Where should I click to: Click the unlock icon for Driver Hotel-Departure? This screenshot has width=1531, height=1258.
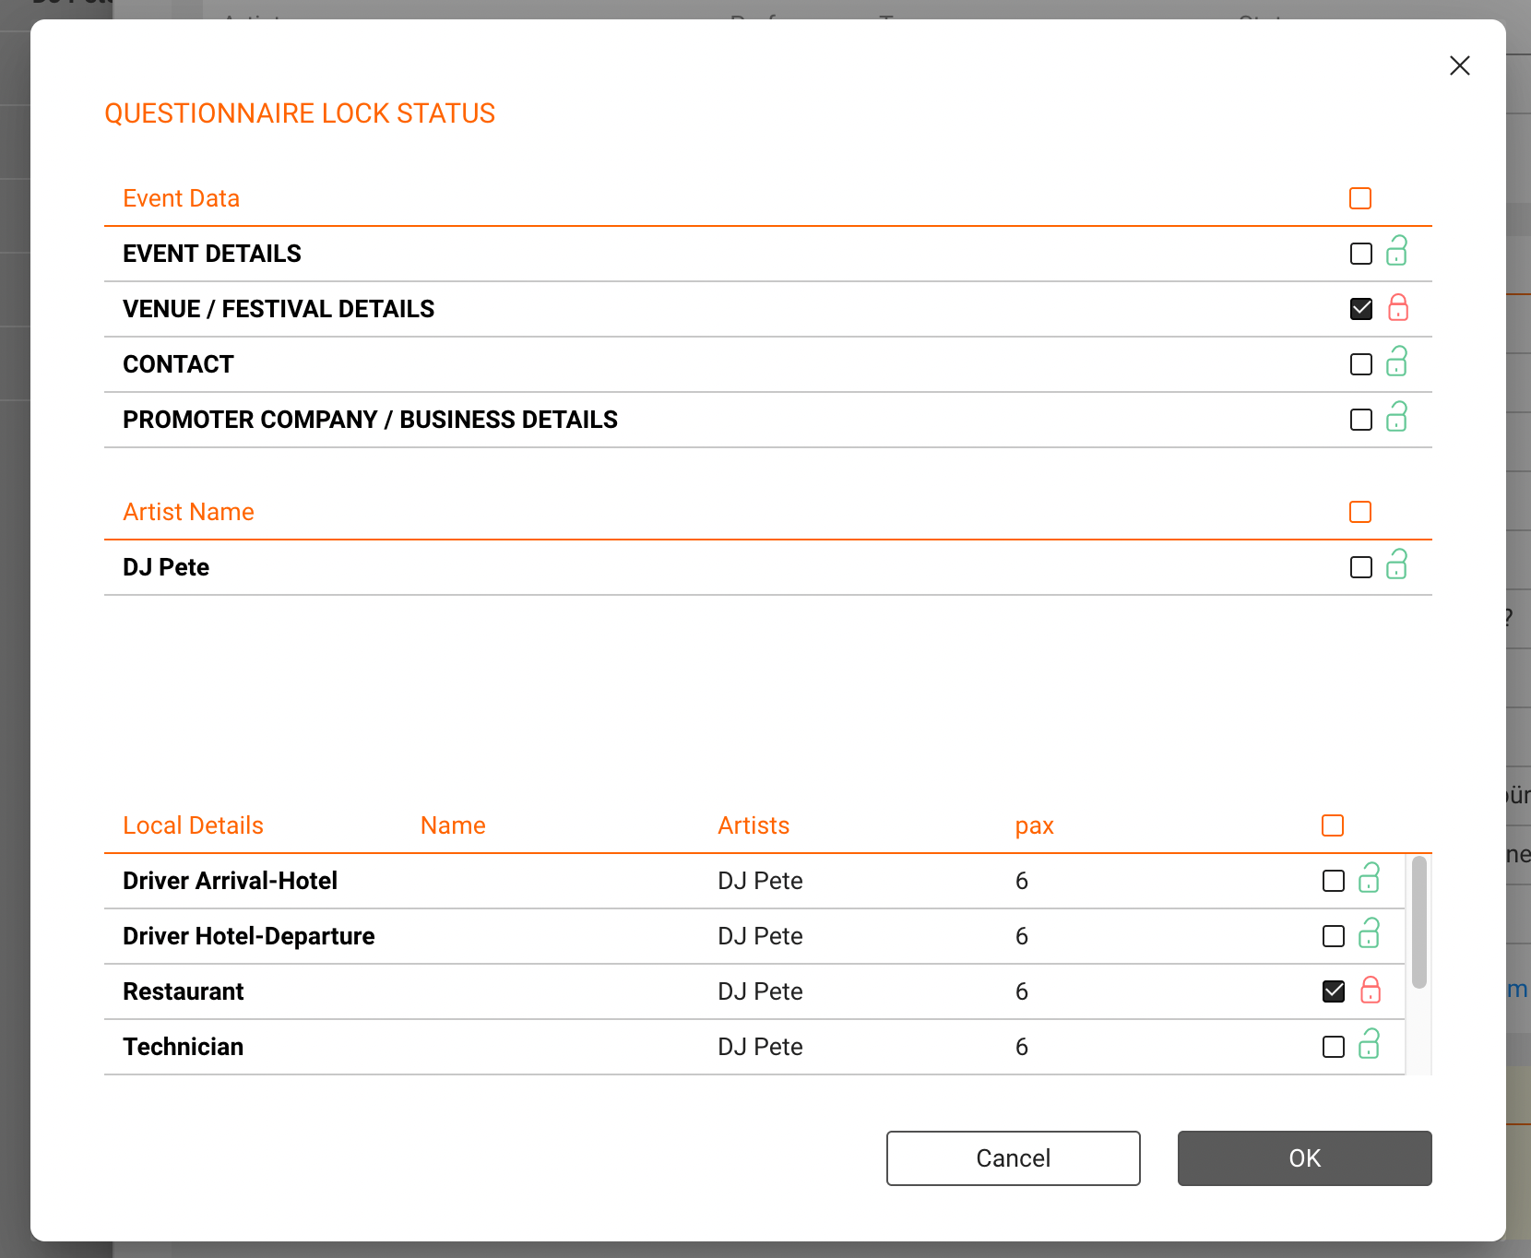click(x=1369, y=935)
